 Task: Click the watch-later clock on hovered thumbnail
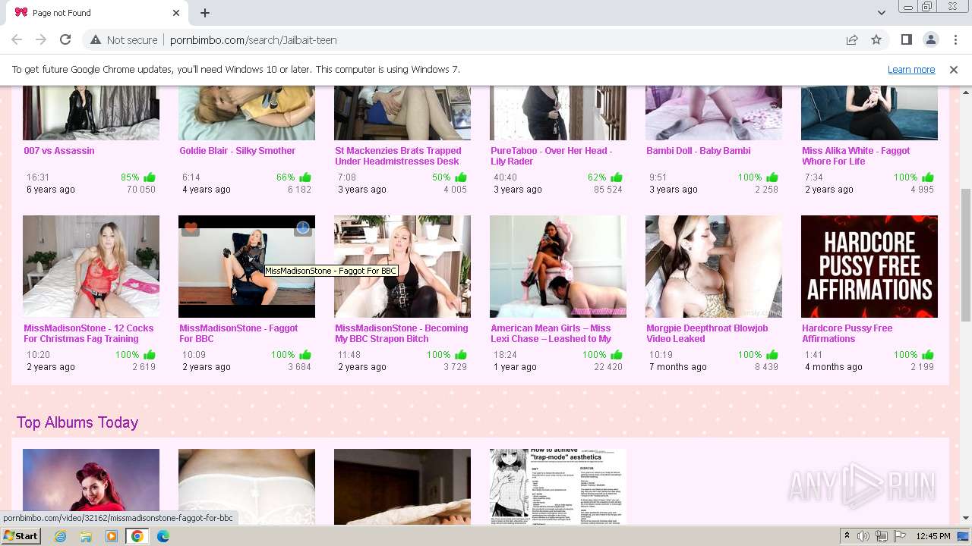(x=302, y=227)
